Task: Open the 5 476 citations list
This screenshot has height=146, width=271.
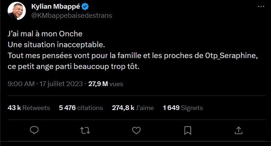Action: coord(81,108)
